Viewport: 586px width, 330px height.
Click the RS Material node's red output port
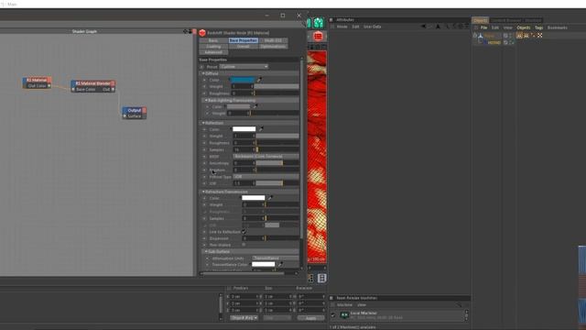[x=49, y=80]
